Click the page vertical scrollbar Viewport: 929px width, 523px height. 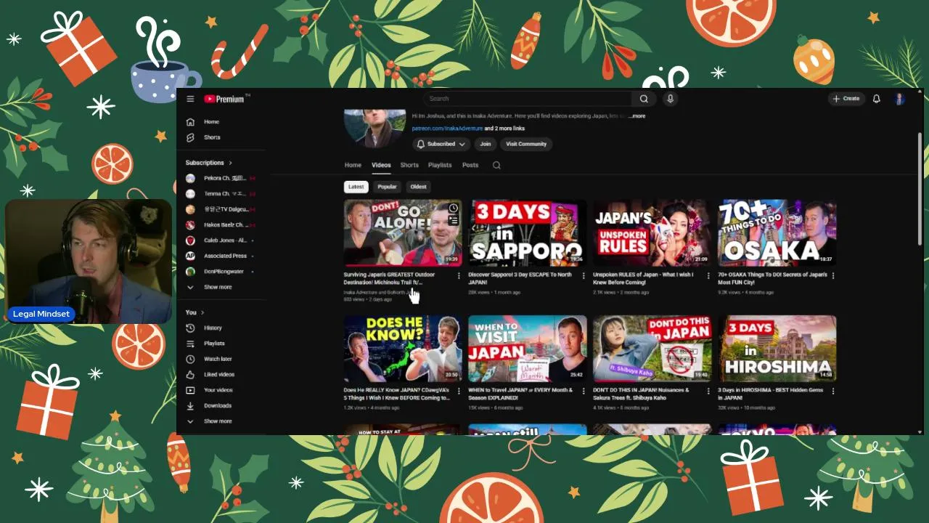pyautogui.click(x=920, y=189)
